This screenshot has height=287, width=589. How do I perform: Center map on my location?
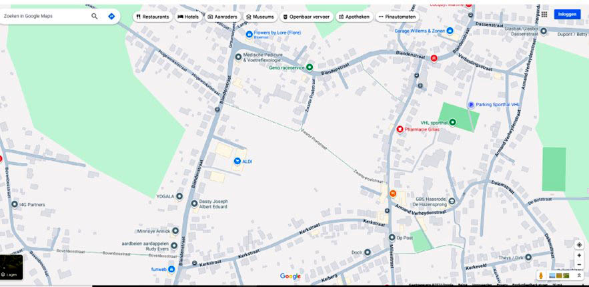[579, 245]
